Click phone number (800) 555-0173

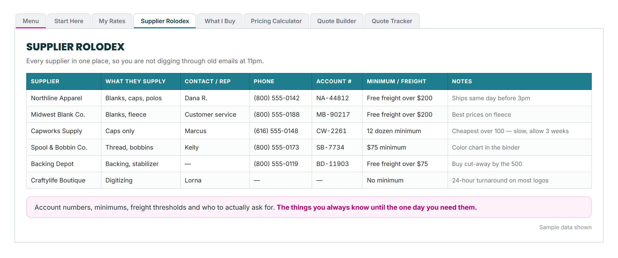coord(281,148)
